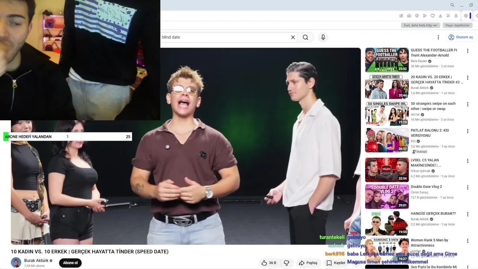Viewport: 478px width, 269px height.
Task: Open '20 KADIN VS. 20 ERKEK' video title
Action: point(437,80)
